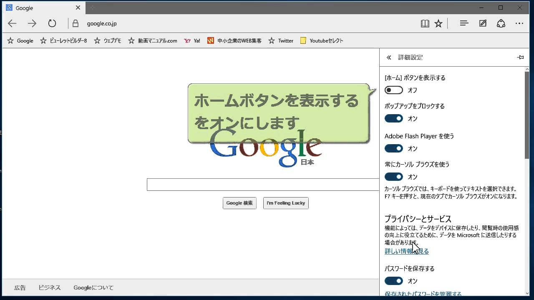Open the ビューレットビルダー8 bookmark

(x=63, y=40)
